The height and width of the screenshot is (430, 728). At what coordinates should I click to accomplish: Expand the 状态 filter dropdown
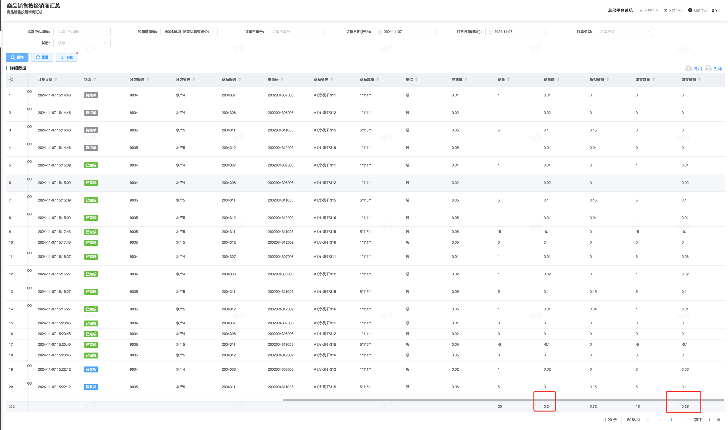pos(82,43)
